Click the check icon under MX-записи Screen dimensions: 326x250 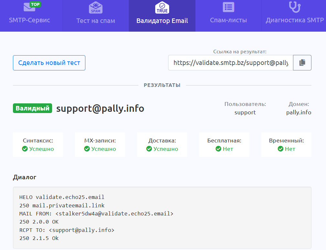click(87, 149)
